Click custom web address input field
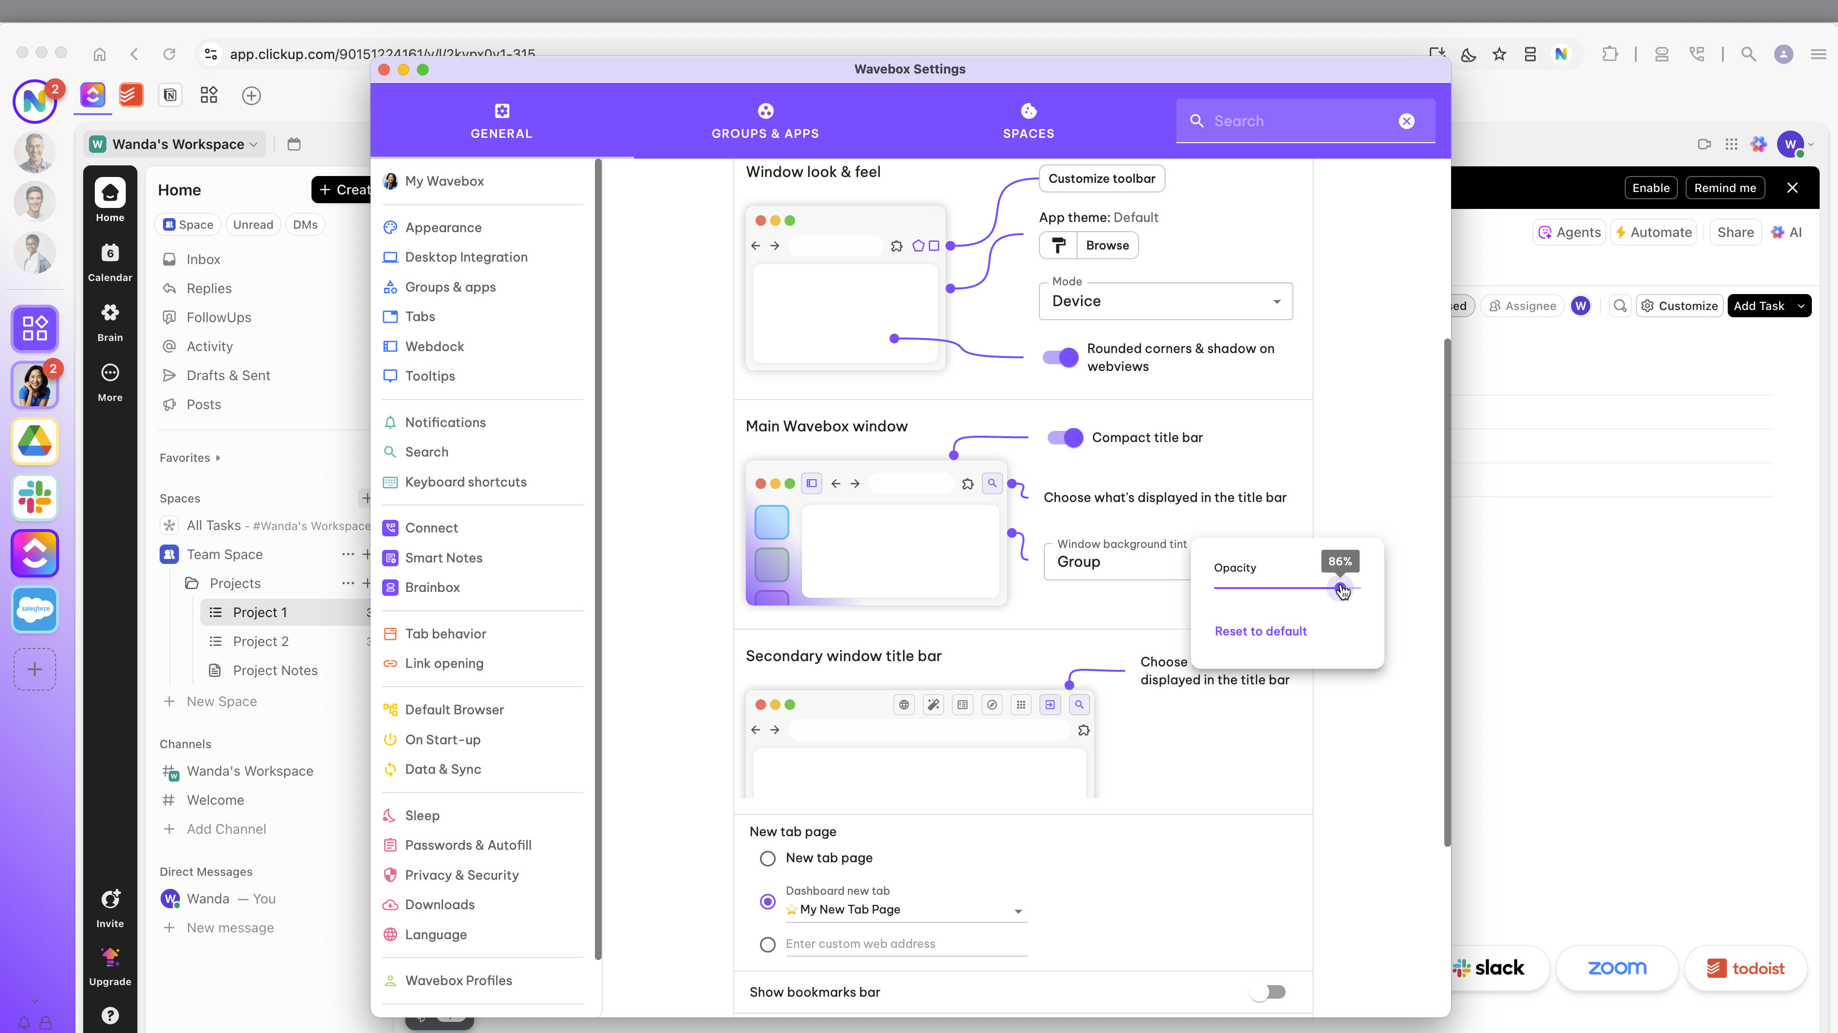This screenshot has height=1033, width=1838. [906, 944]
